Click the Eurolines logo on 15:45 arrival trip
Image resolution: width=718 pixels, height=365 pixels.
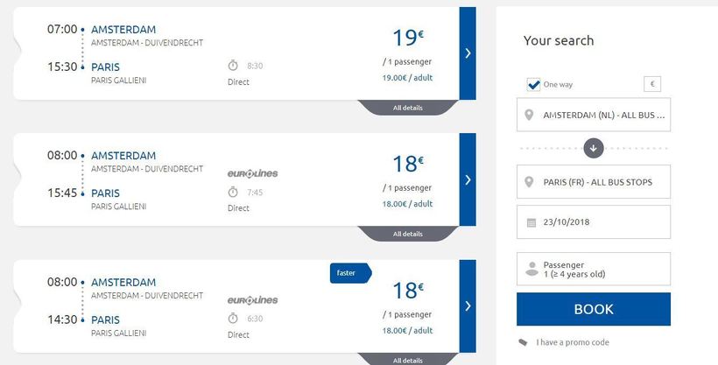(252, 173)
